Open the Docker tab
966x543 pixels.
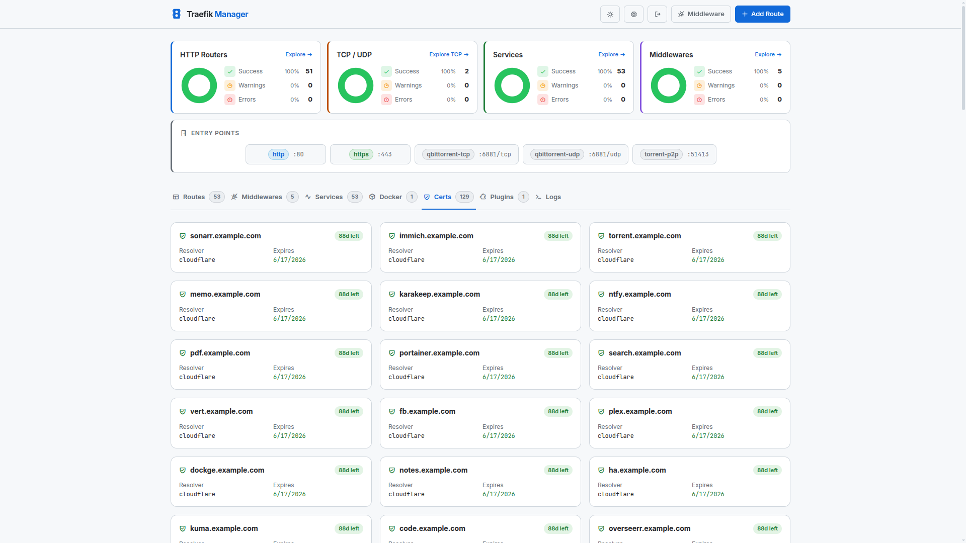pos(390,197)
